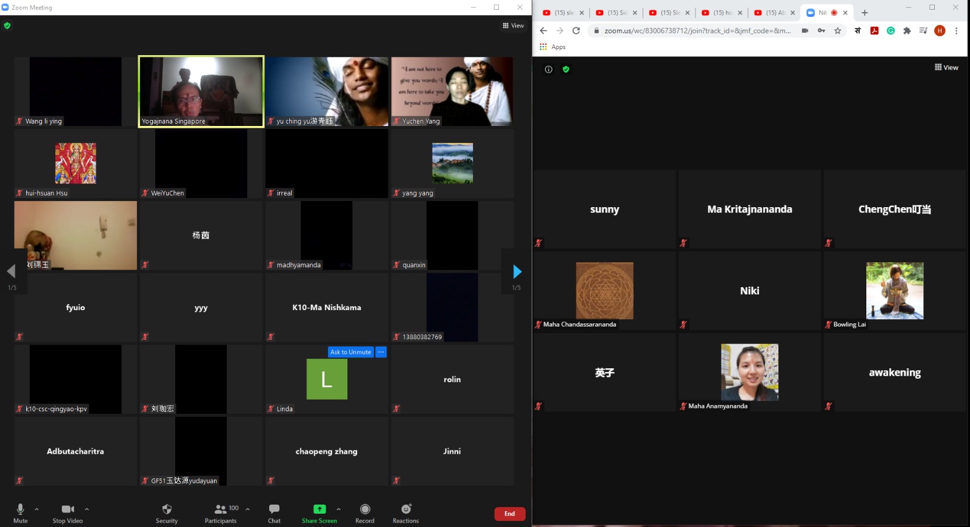Open the Security shield options

click(167, 512)
